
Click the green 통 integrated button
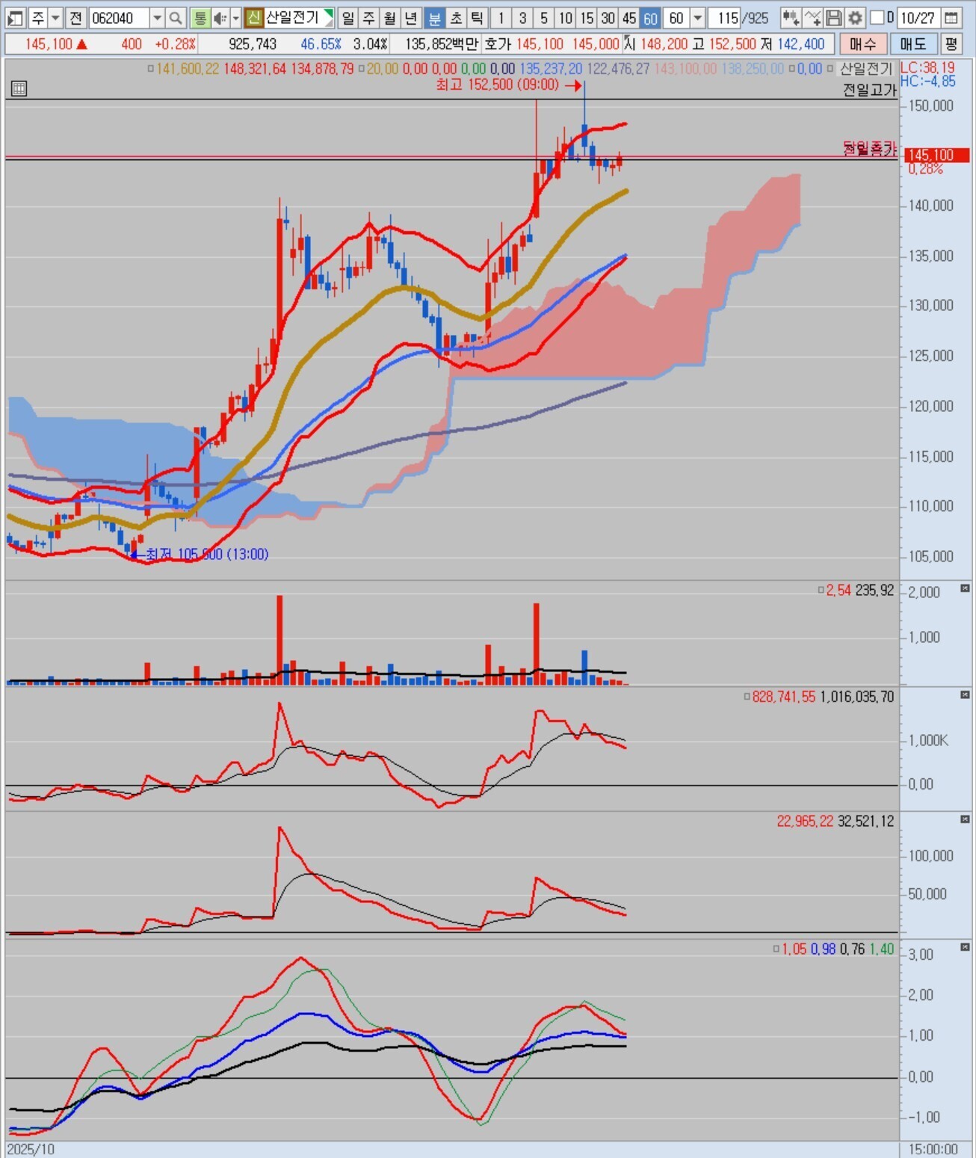pyautogui.click(x=200, y=17)
